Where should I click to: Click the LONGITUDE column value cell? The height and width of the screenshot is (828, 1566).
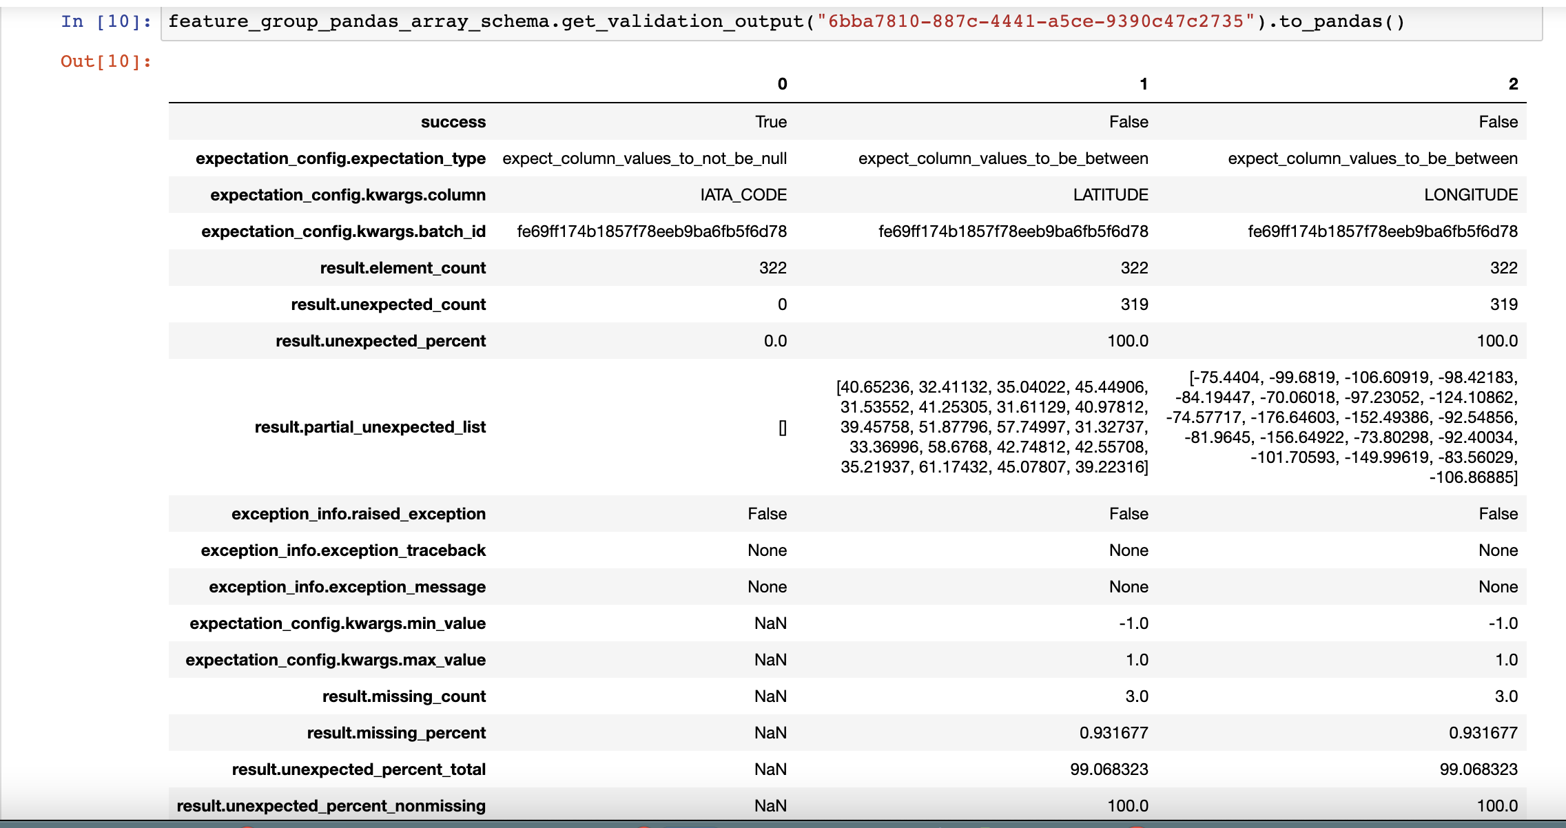(x=1471, y=195)
